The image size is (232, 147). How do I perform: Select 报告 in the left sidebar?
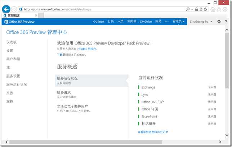tap(10, 93)
